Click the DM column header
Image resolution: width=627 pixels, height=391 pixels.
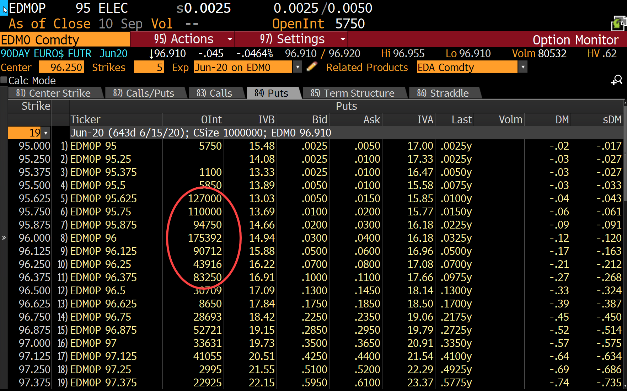[x=562, y=119]
